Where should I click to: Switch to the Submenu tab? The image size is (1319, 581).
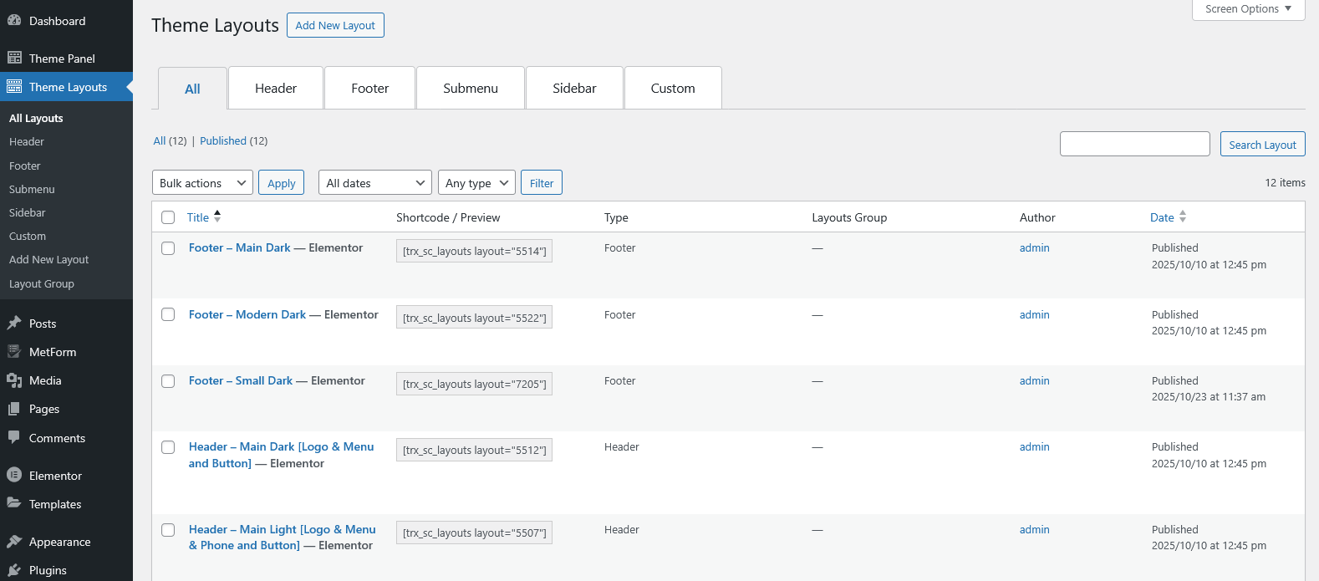click(x=471, y=89)
